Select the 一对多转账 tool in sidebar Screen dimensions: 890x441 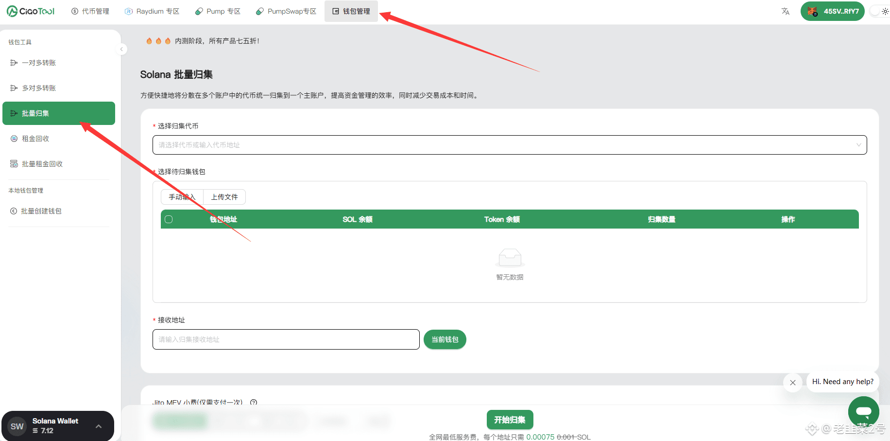(39, 62)
